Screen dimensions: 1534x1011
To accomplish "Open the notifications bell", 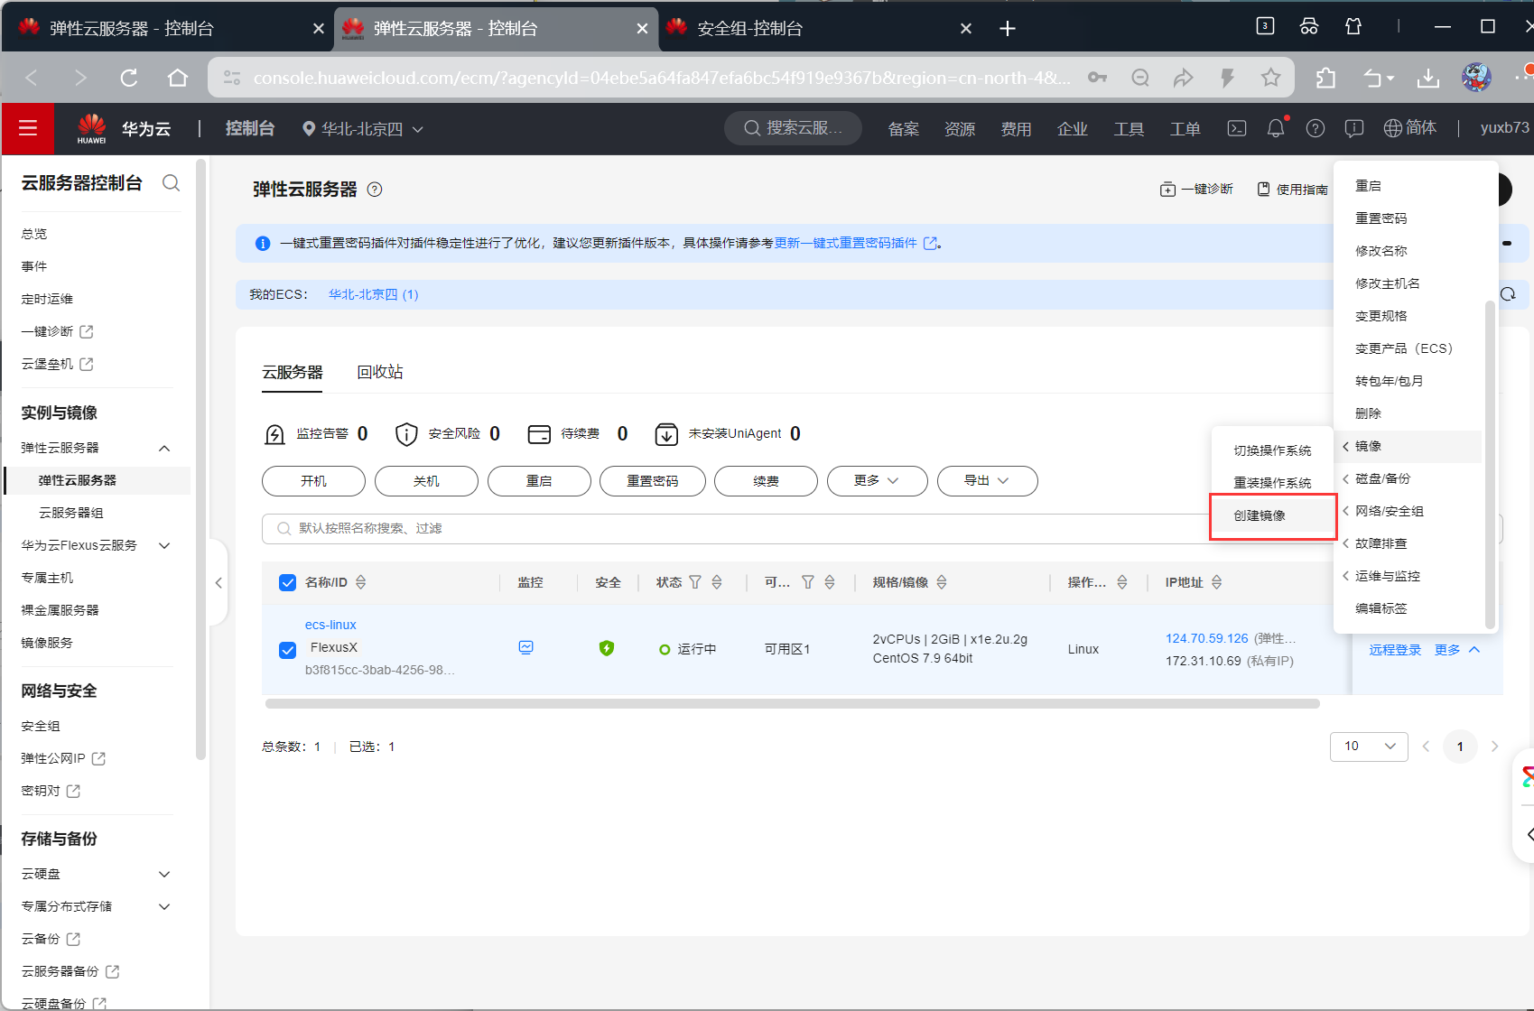I will [x=1276, y=128].
